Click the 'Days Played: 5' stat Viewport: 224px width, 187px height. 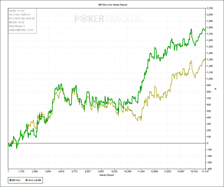(x=17, y=26)
